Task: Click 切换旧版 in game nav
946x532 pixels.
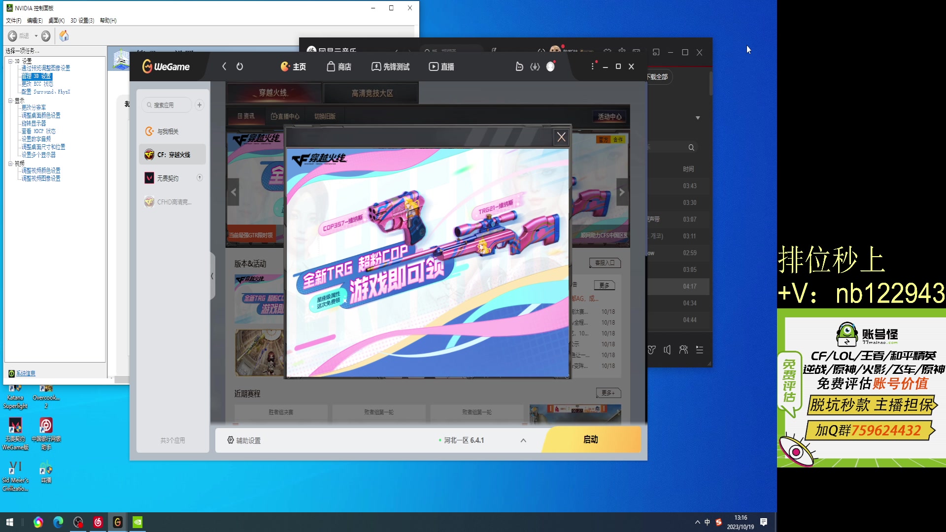Action: [325, 116]
